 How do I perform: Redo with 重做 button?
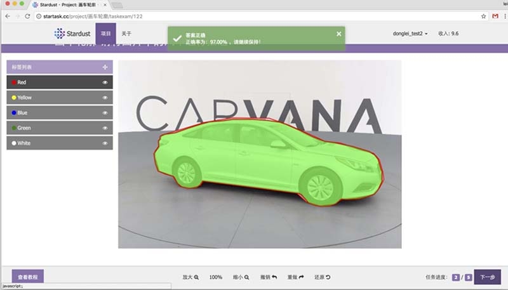(x=295, y=277)
